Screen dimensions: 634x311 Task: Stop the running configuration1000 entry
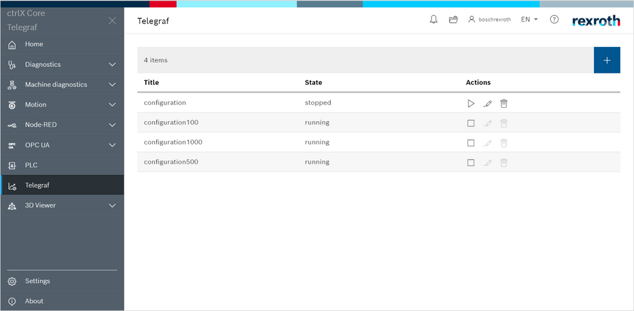point(471,143)
